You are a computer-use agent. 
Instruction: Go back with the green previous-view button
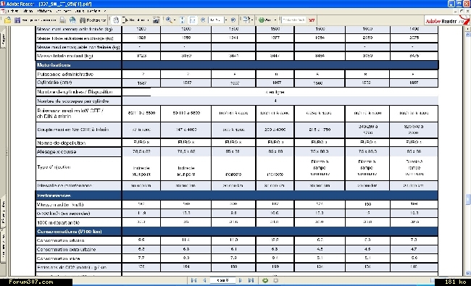point(265,280)
